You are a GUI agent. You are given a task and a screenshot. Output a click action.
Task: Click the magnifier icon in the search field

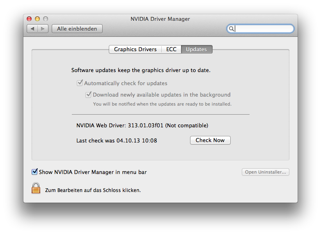231,29
